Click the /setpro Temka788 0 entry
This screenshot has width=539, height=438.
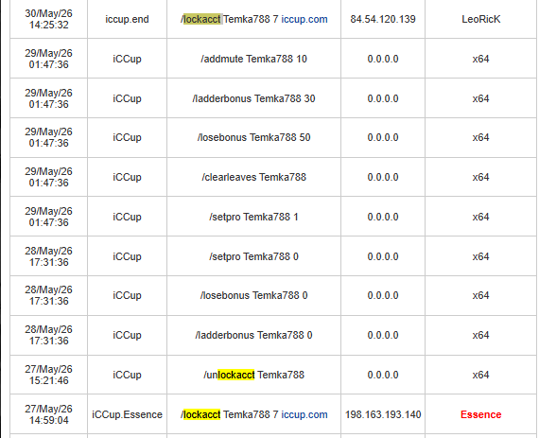point(253,256)
